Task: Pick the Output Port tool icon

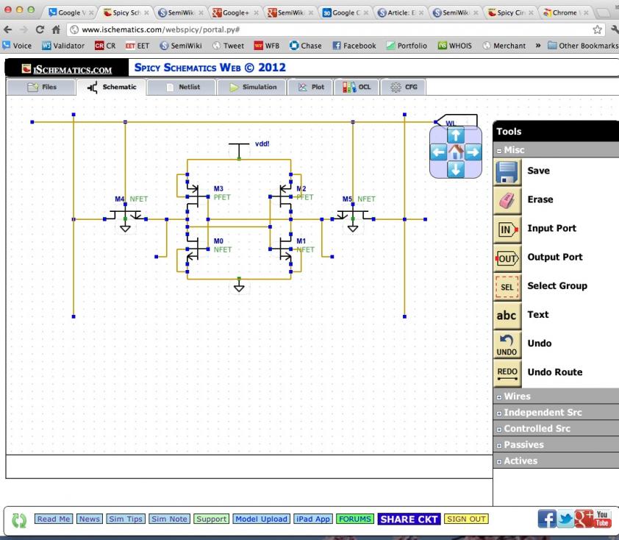Action: (x=507, y=258)
